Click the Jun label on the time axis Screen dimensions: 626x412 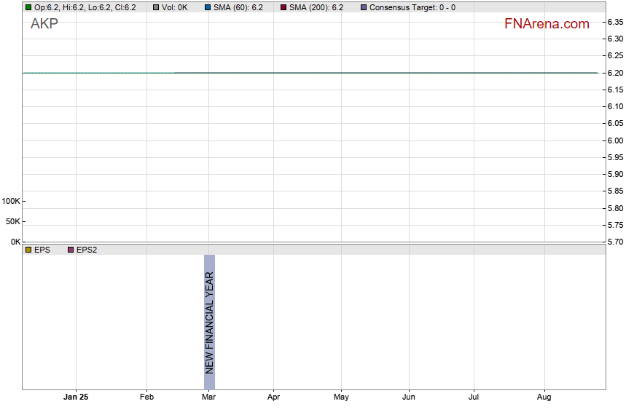[409, 397]
